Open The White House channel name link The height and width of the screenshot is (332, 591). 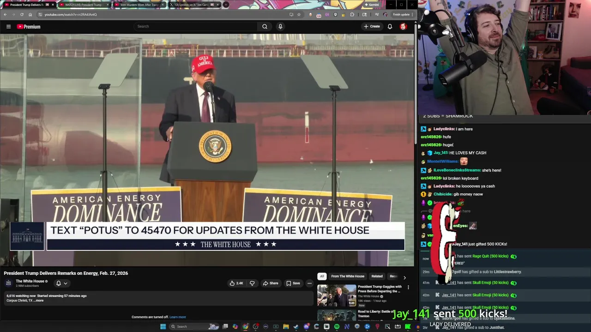30,281
